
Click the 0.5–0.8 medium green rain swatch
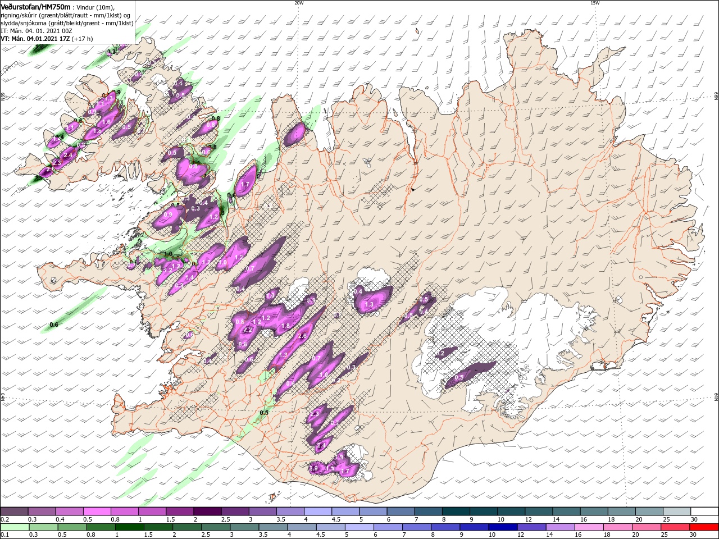tap(72, 527)
